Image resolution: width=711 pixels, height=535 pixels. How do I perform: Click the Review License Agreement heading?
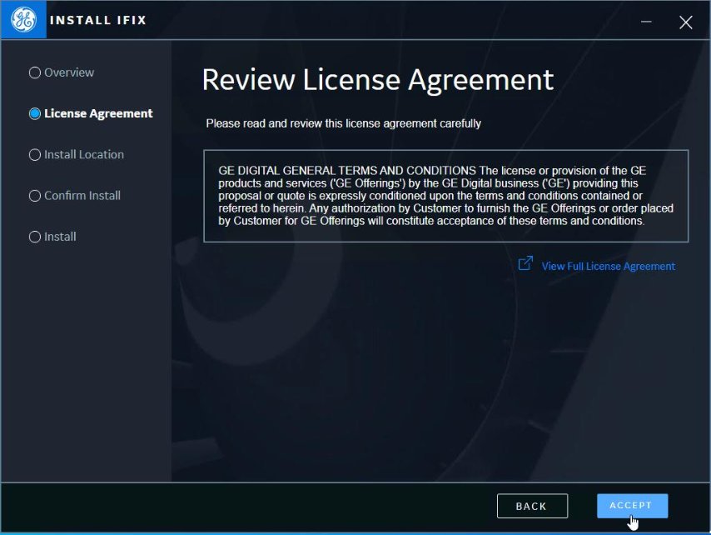(x=378, y=80)
